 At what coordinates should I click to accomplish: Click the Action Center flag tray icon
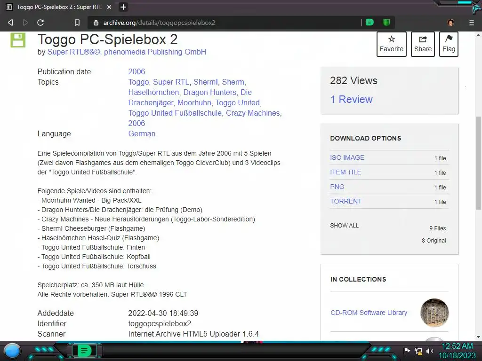click(x=407, y=351)
